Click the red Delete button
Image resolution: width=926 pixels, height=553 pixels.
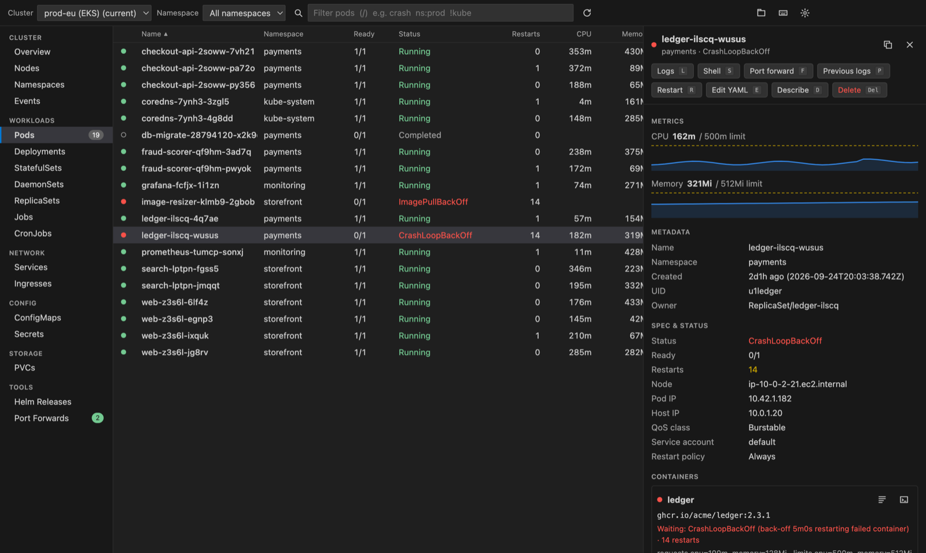(859, 90)
